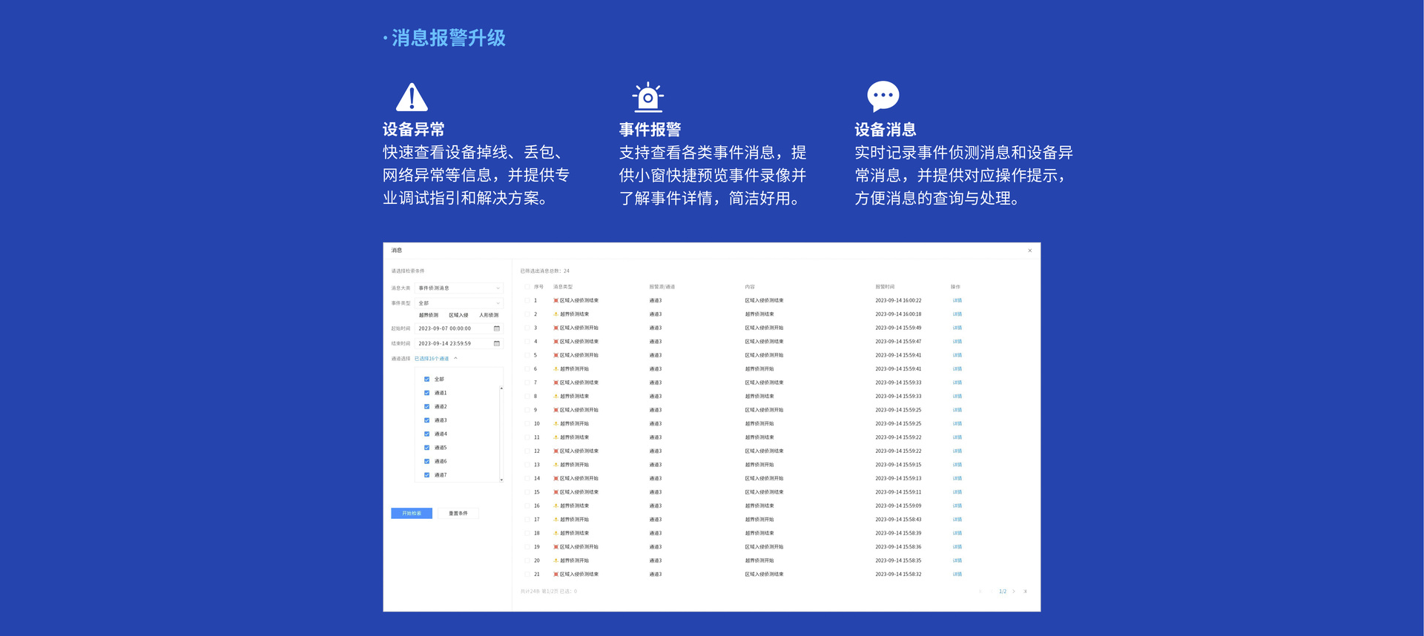
Task: Click the 事件报警 alarm siren icon
Action: pos(648,96)
